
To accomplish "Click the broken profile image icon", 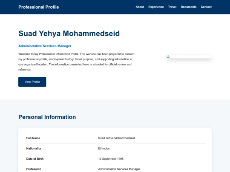I will [168, 57].
